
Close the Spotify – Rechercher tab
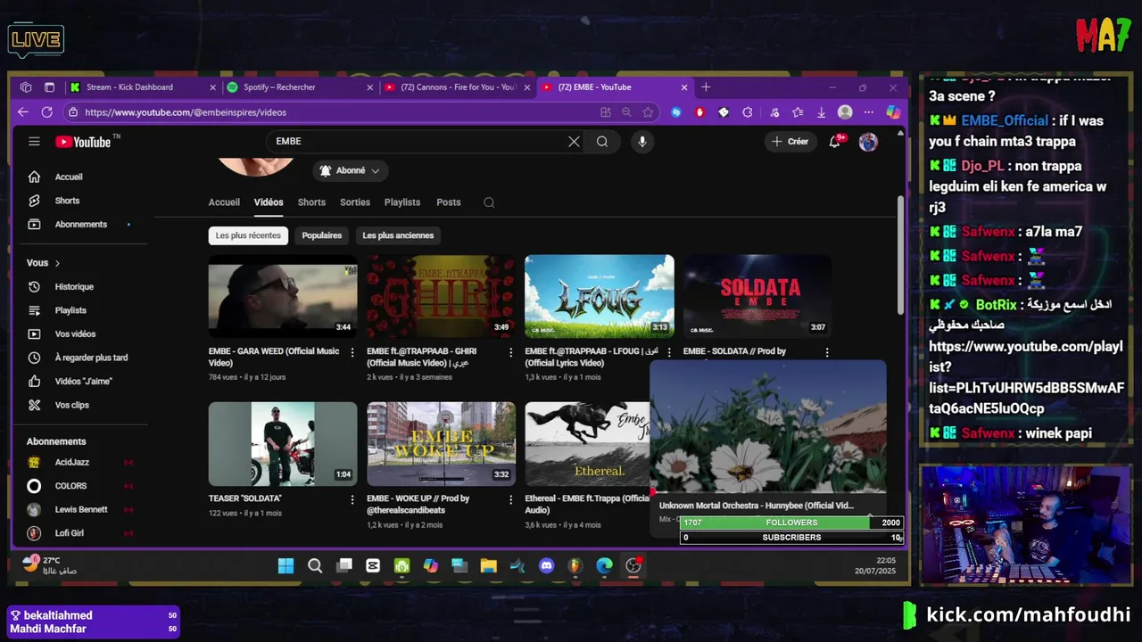[x=370, y=87]
